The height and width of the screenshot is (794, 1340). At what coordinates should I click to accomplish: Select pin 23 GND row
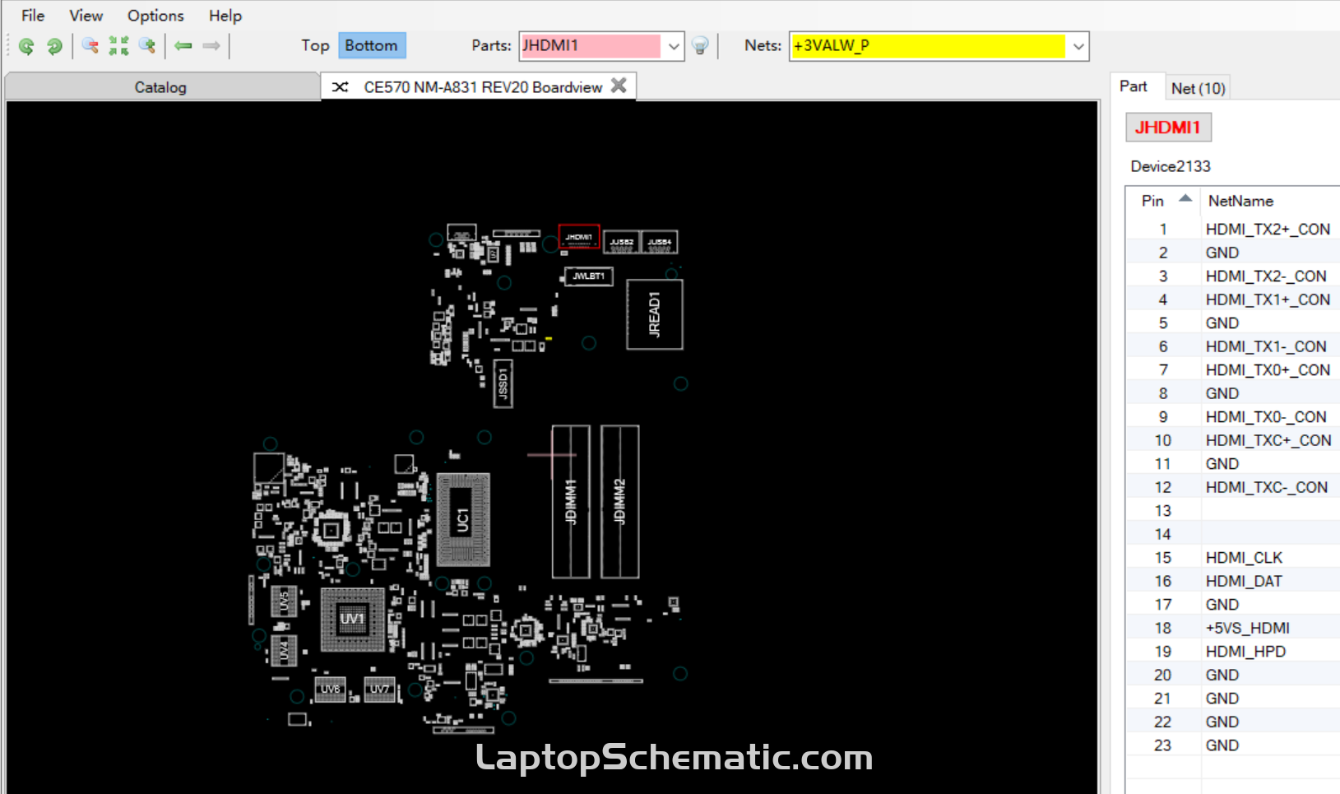coord(1233,745)
